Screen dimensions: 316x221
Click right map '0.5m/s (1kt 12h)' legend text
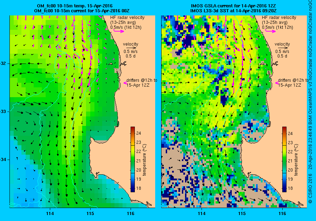[x=278, y=27]
